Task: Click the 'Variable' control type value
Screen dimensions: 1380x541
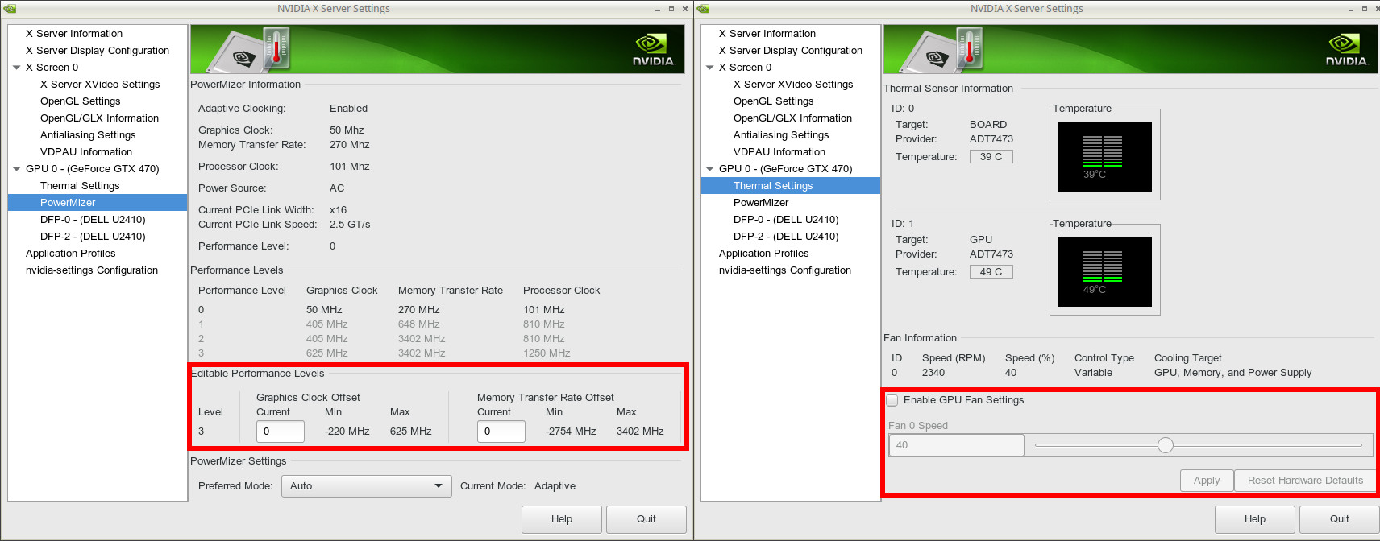Action: [x=1093, y=373]
